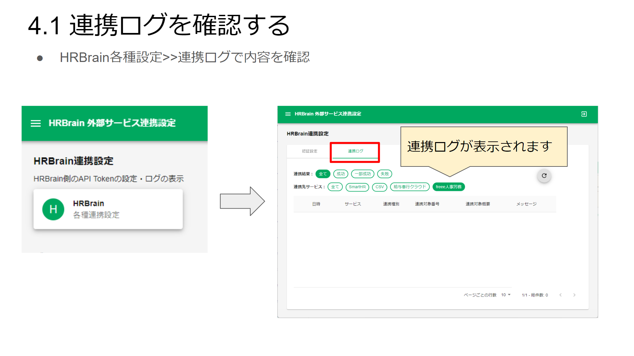Switch to 認証設定 tab
This screenshot has width=634, height=356.
(x=309, y=151)
